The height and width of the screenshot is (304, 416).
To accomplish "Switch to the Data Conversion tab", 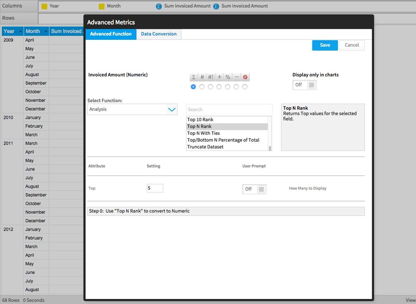I will pos(159,34).
